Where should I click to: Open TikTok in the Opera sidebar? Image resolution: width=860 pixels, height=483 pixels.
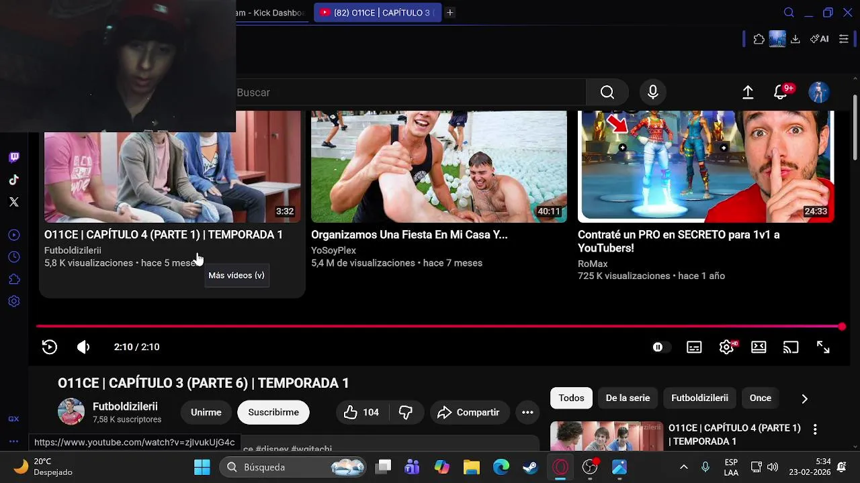coord(13,180)
